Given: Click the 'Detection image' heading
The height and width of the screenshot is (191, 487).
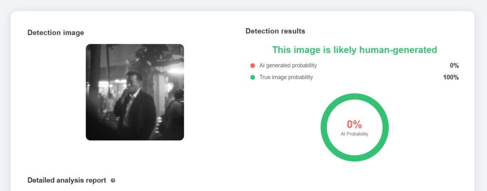Looking at the screenshot, I should point(56,33).
